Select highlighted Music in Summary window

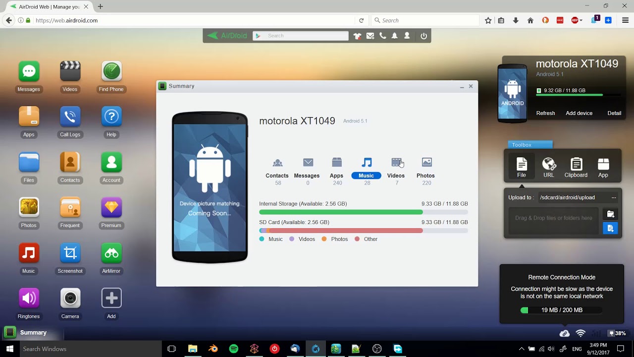366,171
